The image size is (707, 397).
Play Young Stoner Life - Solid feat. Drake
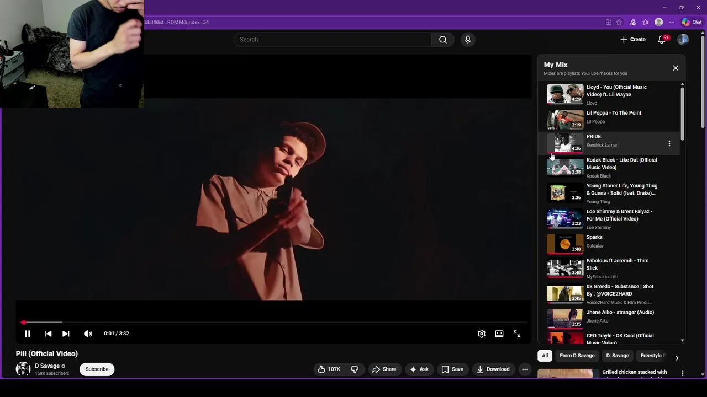pyautogui.click(x=608, y=193)
